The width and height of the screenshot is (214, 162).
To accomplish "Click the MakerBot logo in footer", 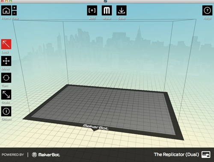I will pos(46,155).
